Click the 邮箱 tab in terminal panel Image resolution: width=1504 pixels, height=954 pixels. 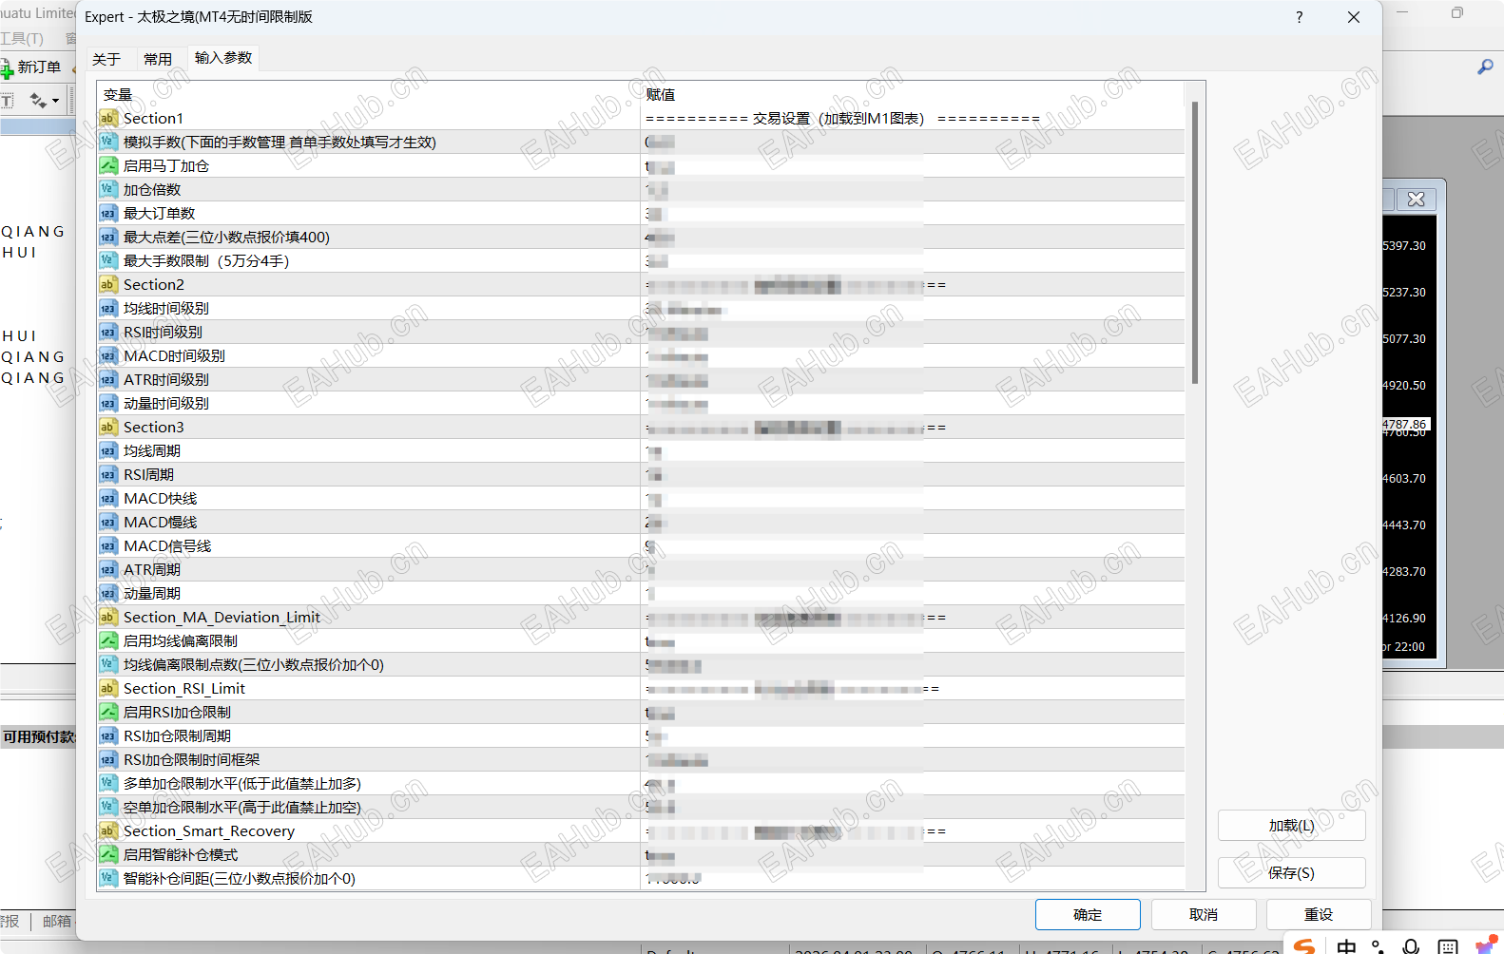[56, 921]
